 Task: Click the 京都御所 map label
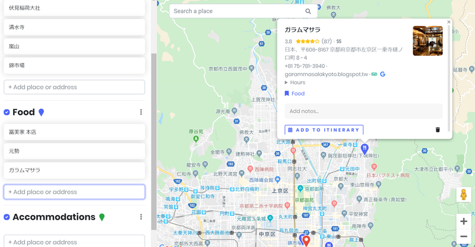(x=314, y=188)
